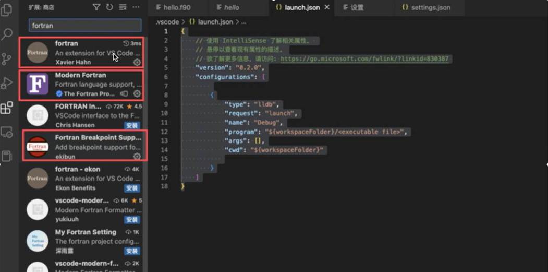Screen dimensions: 548x272
Task: Open the Explorer view in activity bar
Action: 6,9
